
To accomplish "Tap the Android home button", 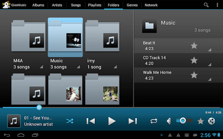I will 21,135.
